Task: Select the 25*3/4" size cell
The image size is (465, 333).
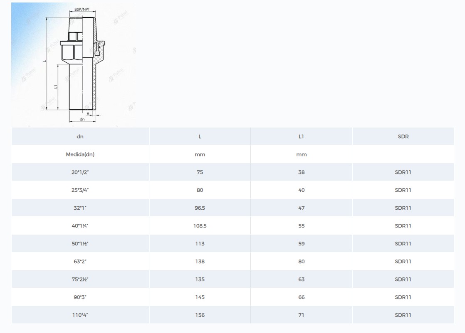Action: 80,190
